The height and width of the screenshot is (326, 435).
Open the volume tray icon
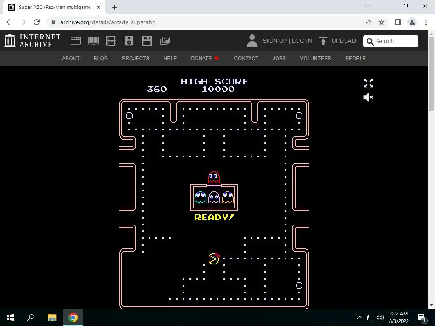pyautogui.click(x=380, y=318)
